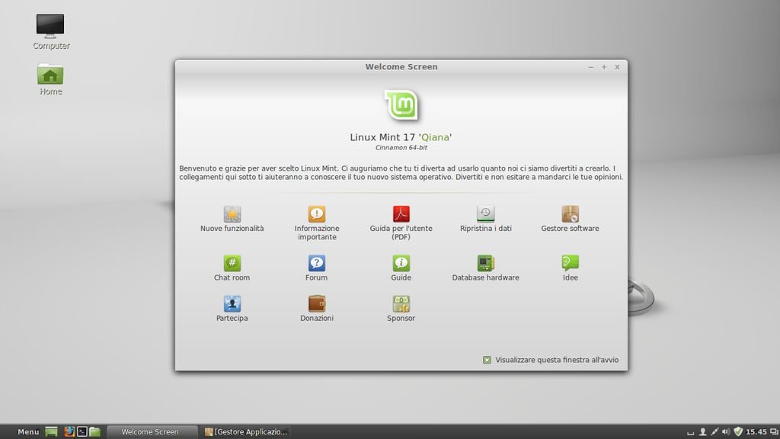Image resolution: width=780 pixels, height=439 pixels.
Task: Click the Informazione importante icon
Action: pos(317,214)
